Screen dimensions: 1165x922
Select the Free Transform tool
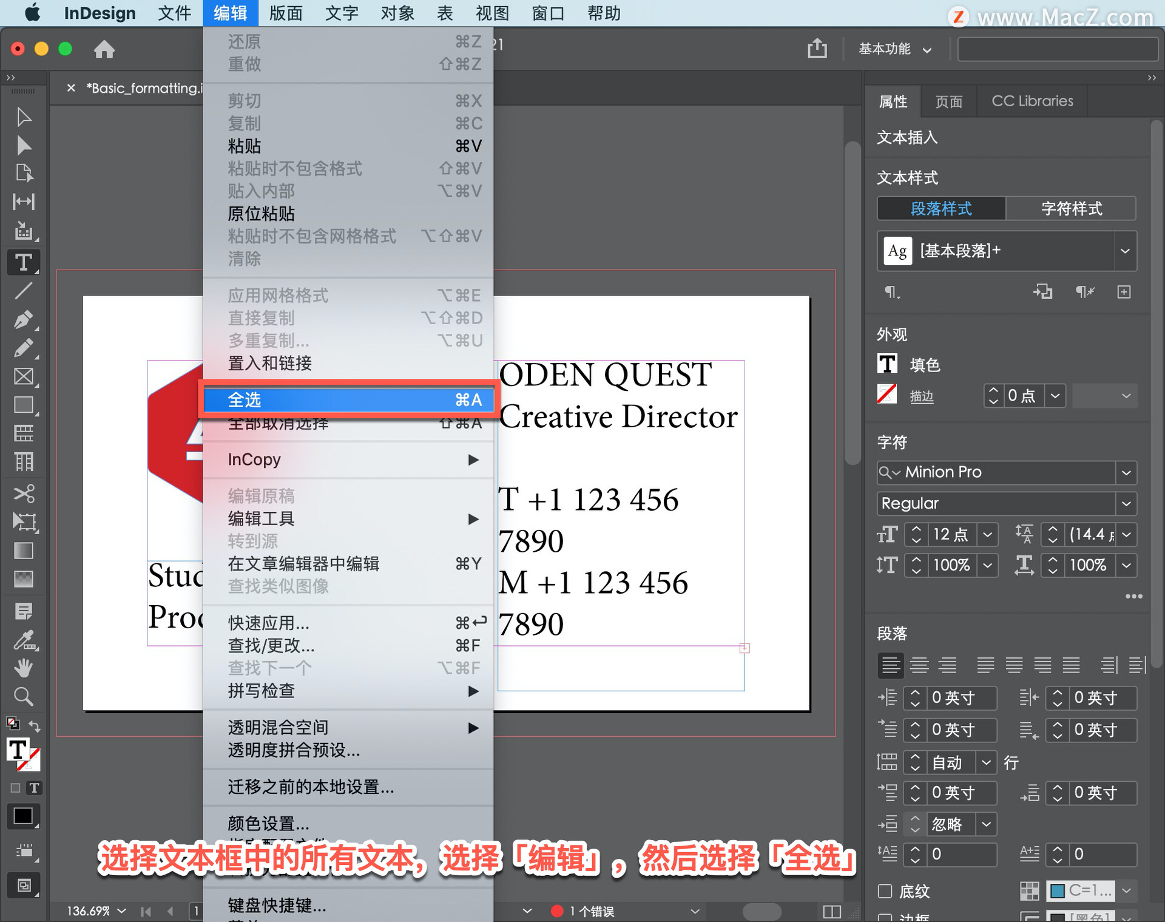pos(24,522)
